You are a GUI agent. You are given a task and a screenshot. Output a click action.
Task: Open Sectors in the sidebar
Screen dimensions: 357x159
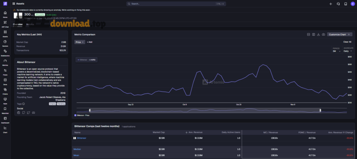pos(5,43)
